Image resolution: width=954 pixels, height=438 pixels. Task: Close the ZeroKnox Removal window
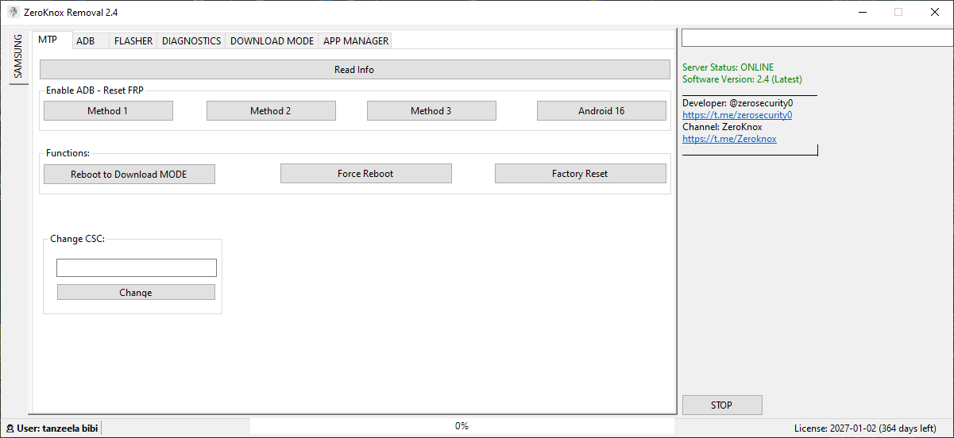tap(935, 12)
